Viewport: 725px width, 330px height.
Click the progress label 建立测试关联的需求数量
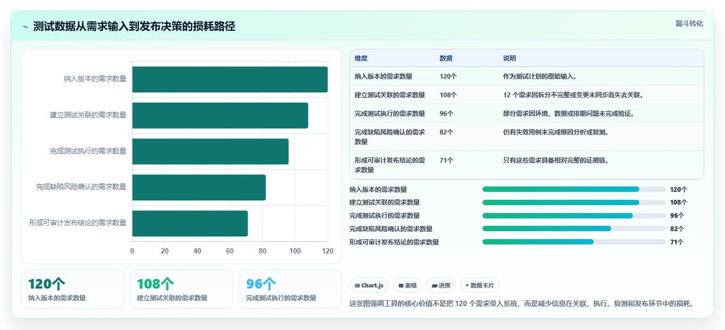pyautogui.click(x=385, y=202)
